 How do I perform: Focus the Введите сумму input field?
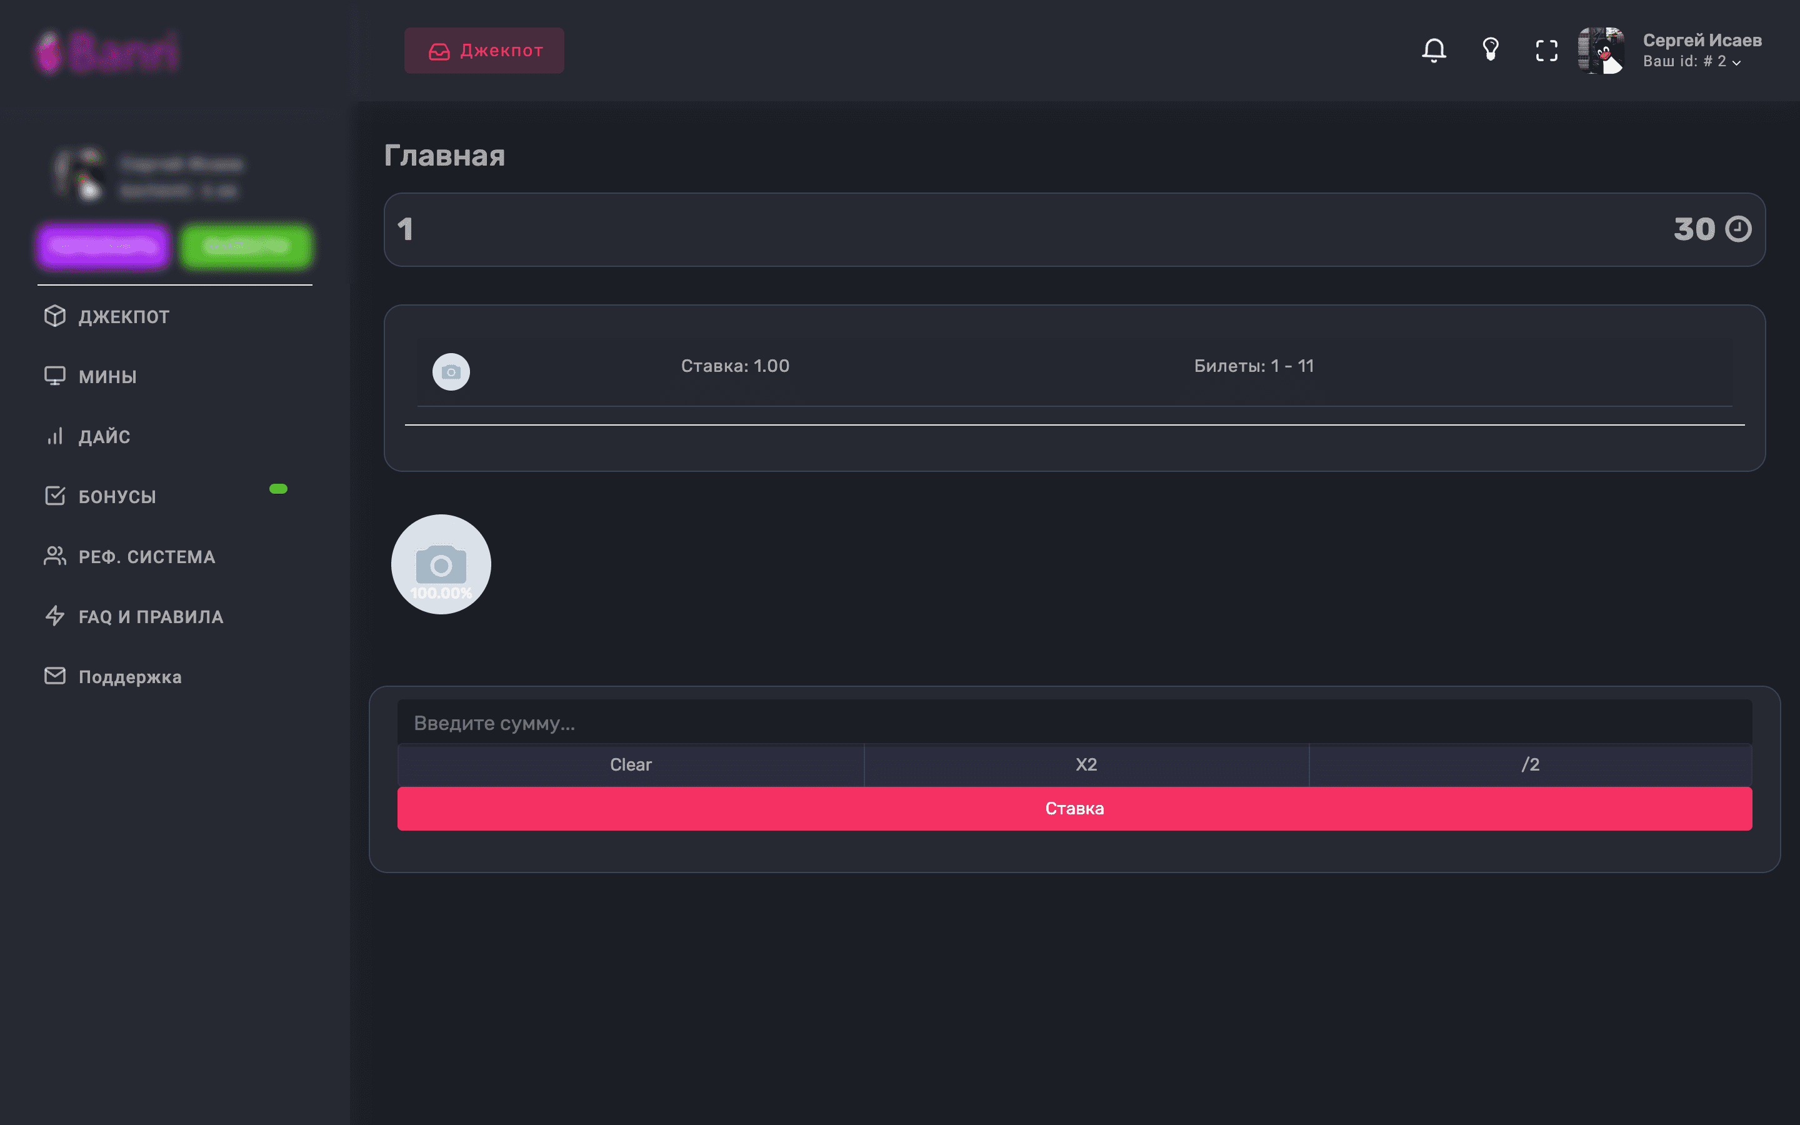pos(1074,722)
